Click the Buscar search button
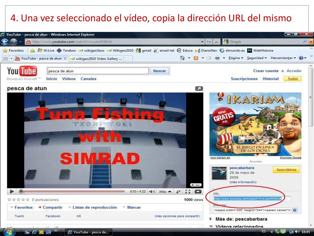The height and width of the screenshot is (236, 314). point(159,71)
